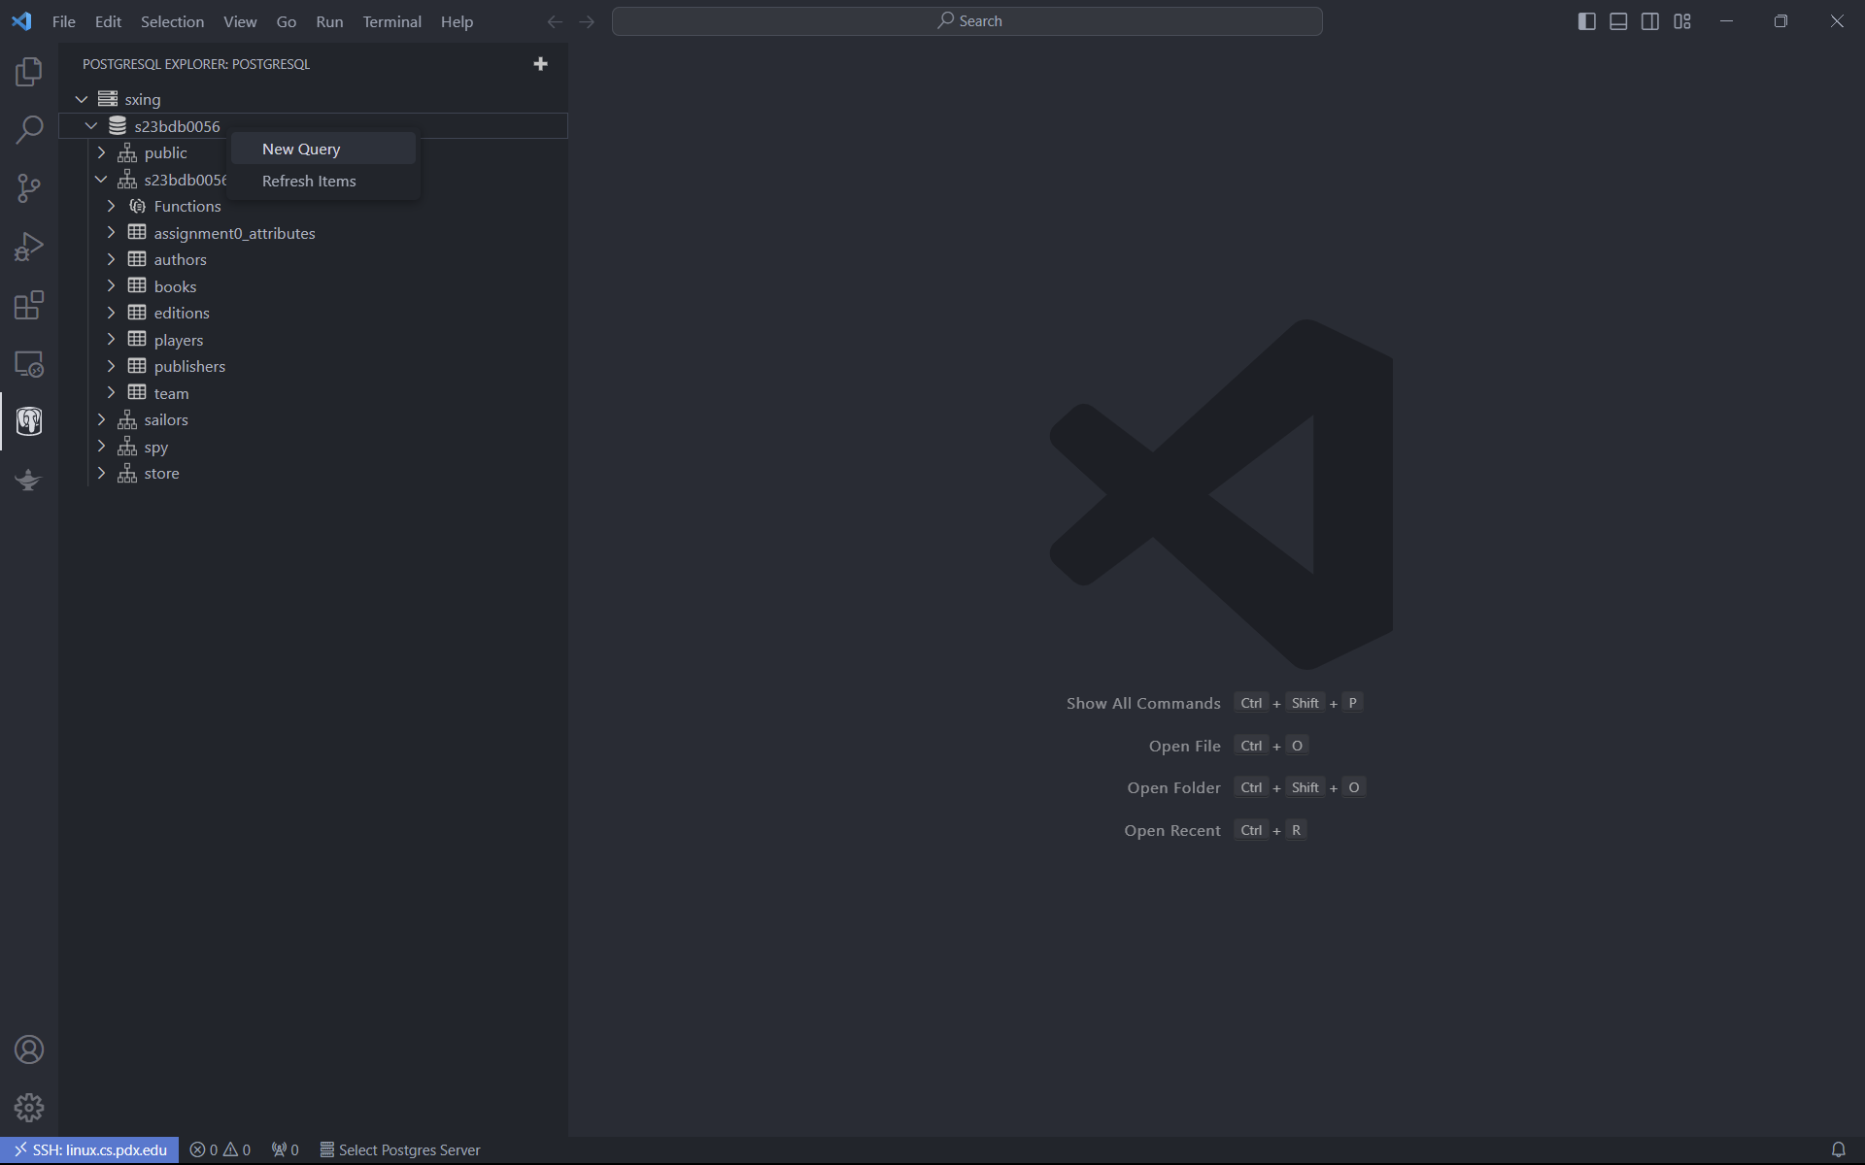Open the Manage settings gear

click(x=29, y=1108)
